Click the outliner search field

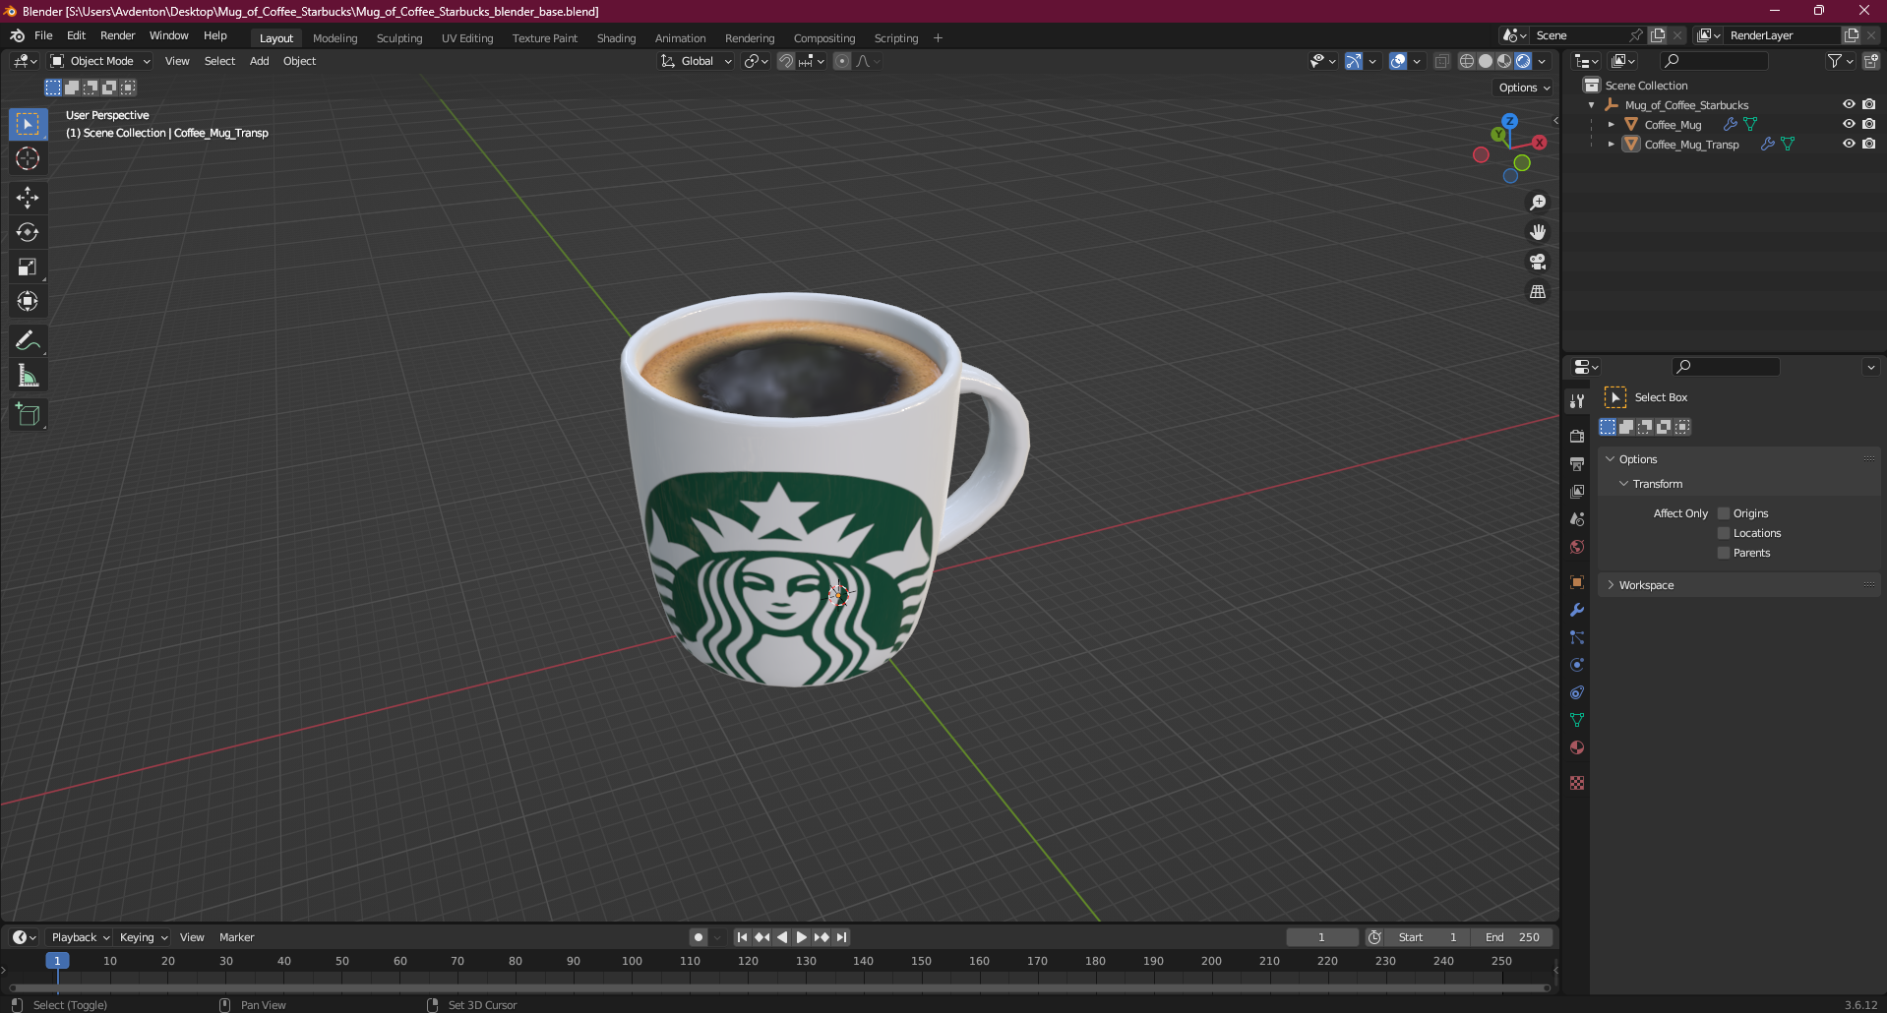point(1714,61)
